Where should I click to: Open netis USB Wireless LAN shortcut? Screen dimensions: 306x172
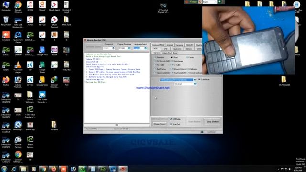(18, 22)
